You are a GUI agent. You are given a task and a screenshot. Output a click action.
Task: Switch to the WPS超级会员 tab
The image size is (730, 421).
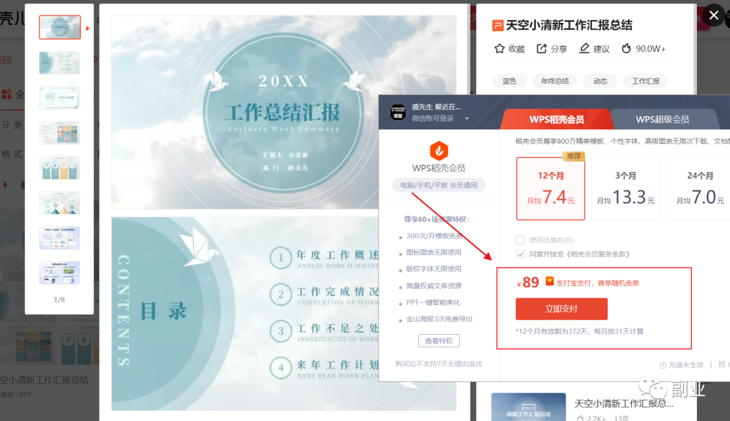click(662, 119)
